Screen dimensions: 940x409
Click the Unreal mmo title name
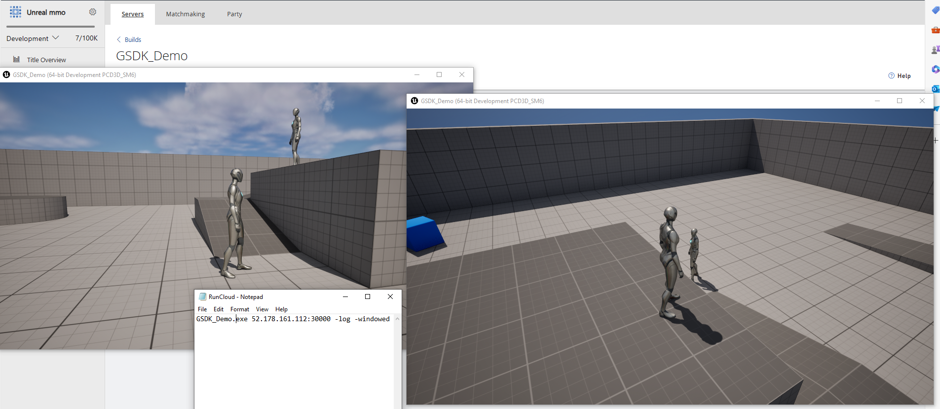(x=46, y=12)
